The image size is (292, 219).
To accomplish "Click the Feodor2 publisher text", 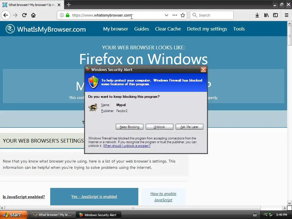I will coord(122,111).
